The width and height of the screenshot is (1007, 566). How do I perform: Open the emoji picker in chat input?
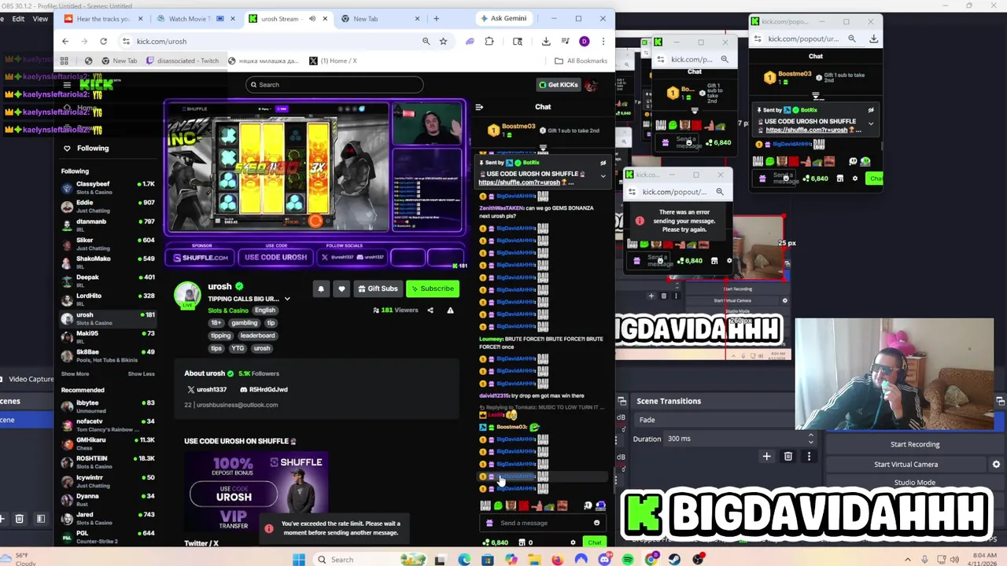(x=596, y=523)
